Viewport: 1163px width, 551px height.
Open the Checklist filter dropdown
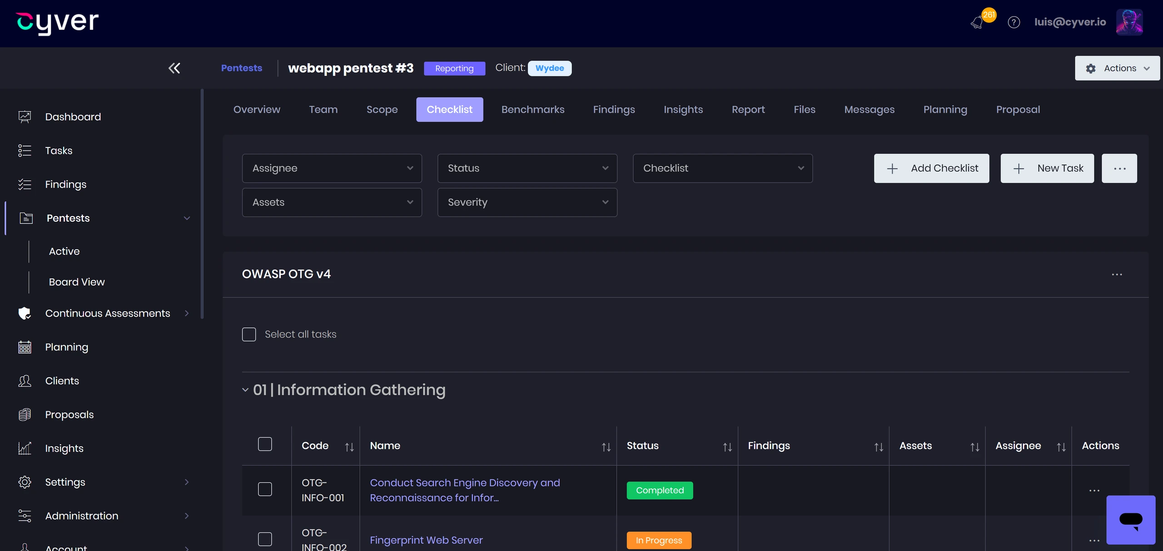tap(723, 168)
